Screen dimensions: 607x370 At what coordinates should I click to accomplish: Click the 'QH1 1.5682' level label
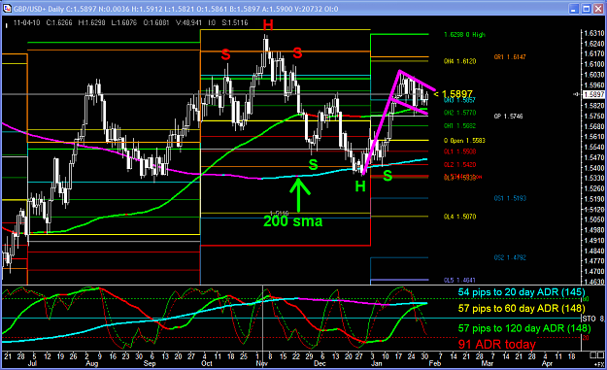[459, 126]
